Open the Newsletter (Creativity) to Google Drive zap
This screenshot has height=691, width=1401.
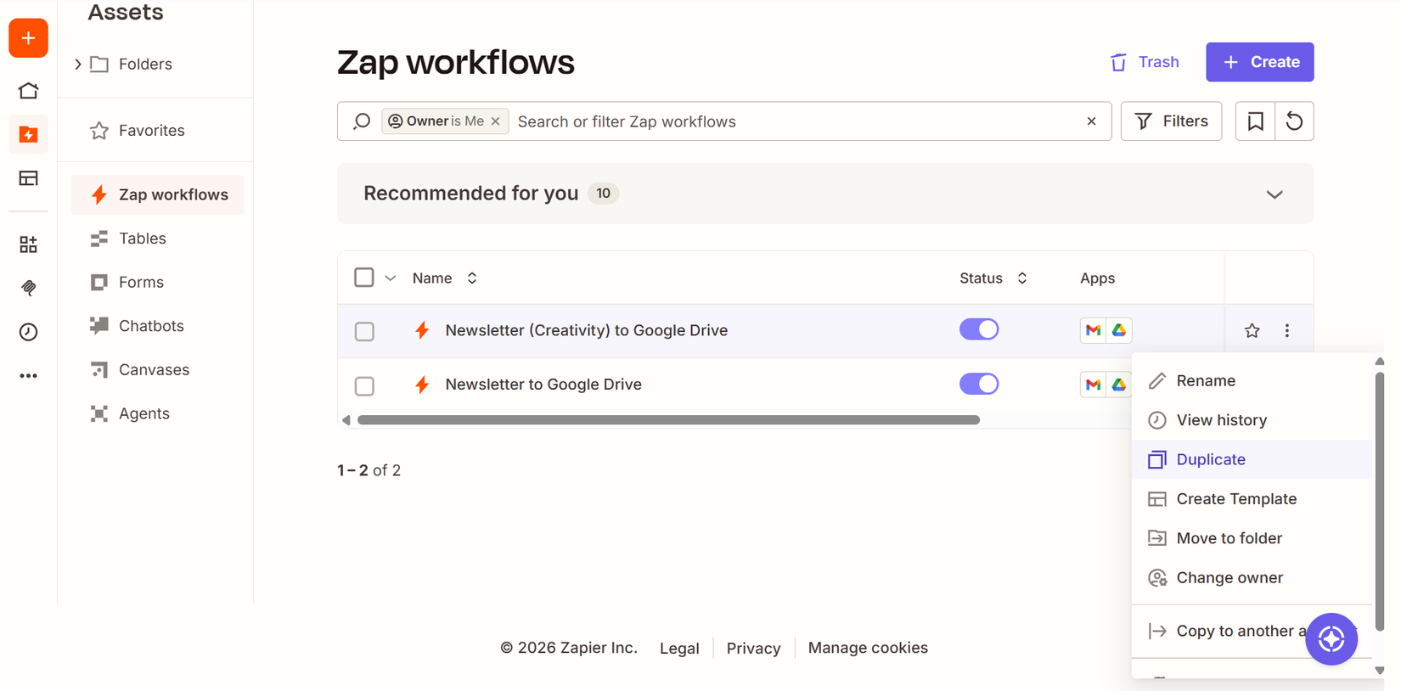pos(586,330)
